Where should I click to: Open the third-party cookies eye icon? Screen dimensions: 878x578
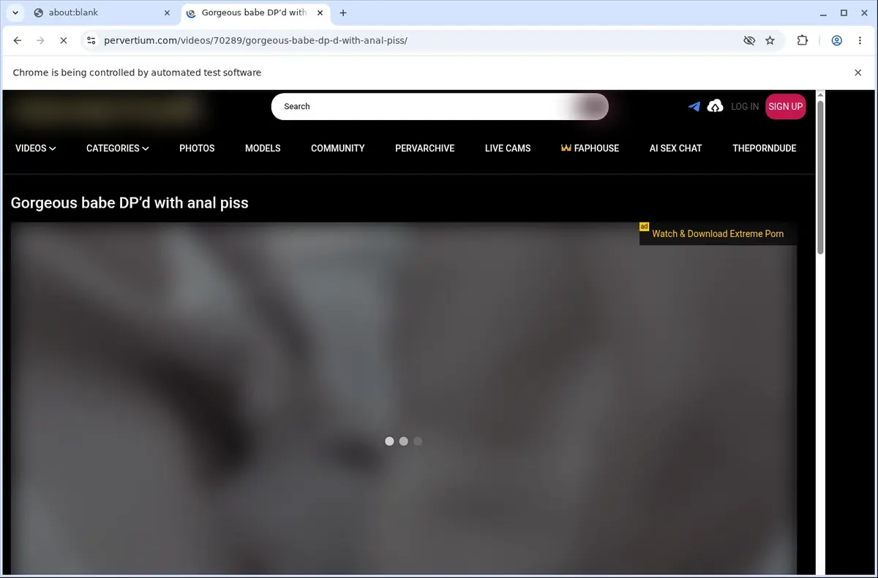click(749, 41)
